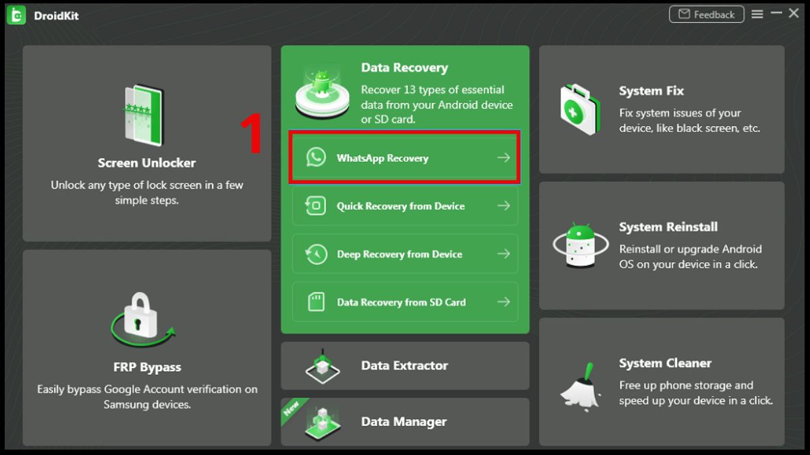This screenshot has height=455, width=810.
Task: Click the DroidKit logo icon
Action: pyautogui.click(x=16, y=14)
